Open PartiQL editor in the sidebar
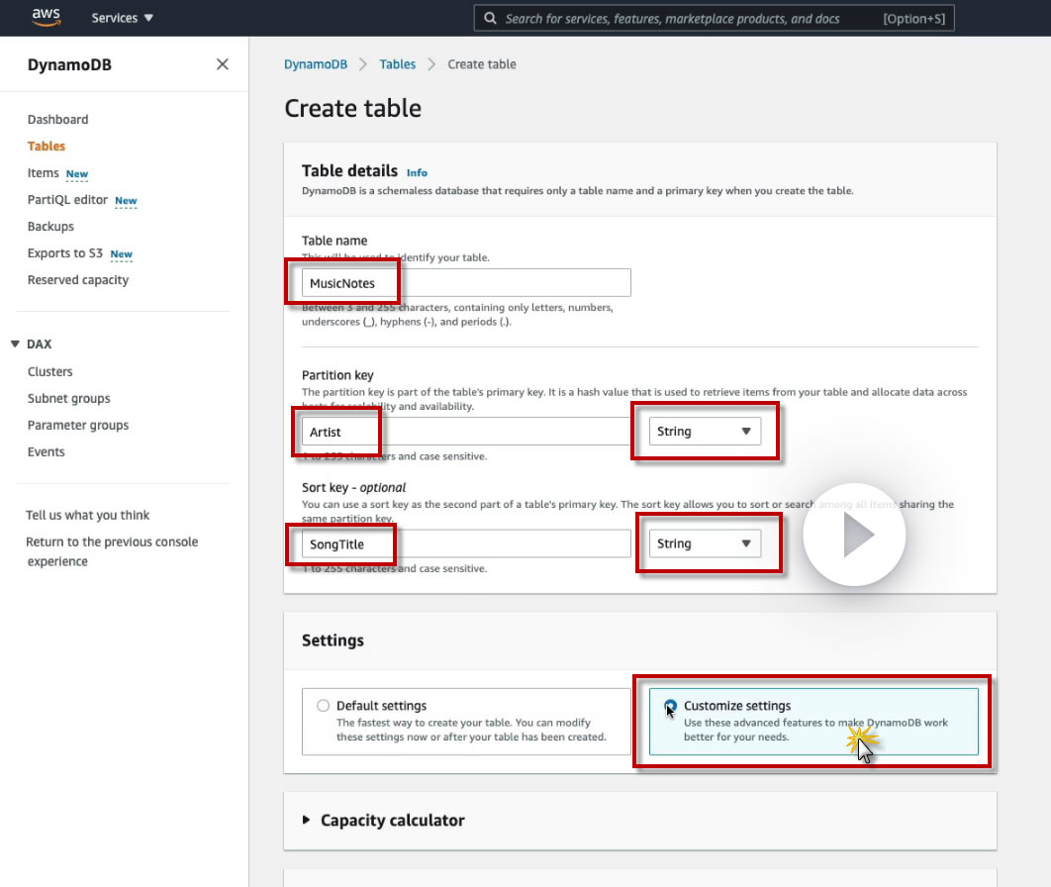 [x=67, y=200]
